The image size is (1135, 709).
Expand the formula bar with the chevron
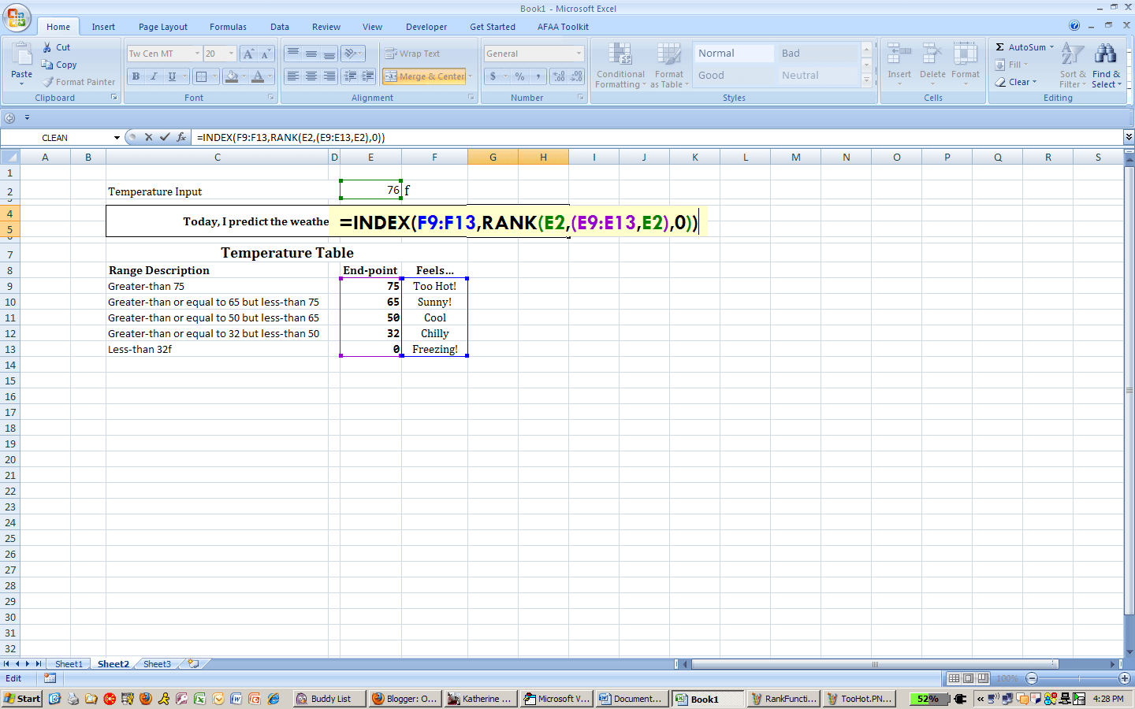(x=1129, y=137)
